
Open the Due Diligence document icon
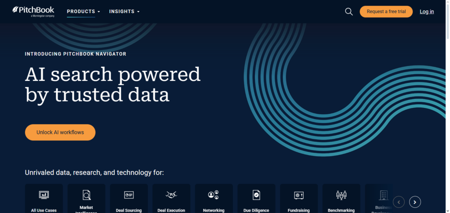pos(256,195)
